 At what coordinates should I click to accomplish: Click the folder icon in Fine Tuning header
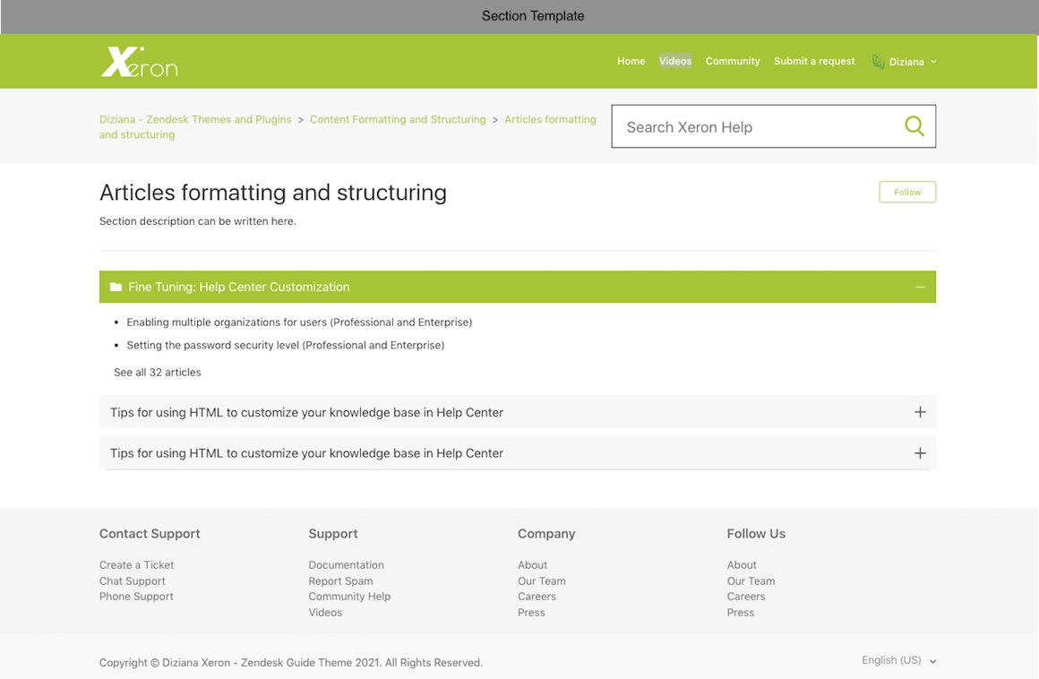pyautogui.click(x=116, y=288)
